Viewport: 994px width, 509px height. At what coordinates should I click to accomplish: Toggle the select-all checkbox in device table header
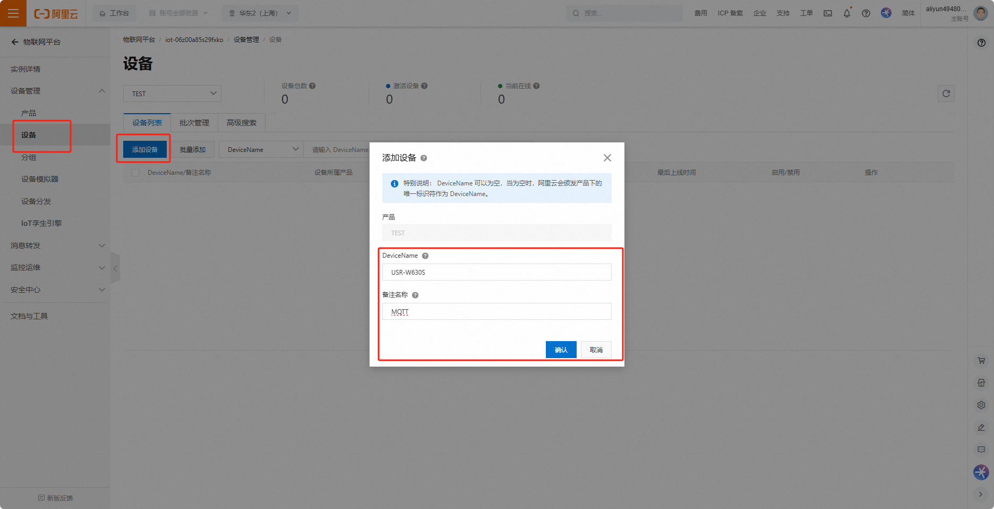point(135,173)
